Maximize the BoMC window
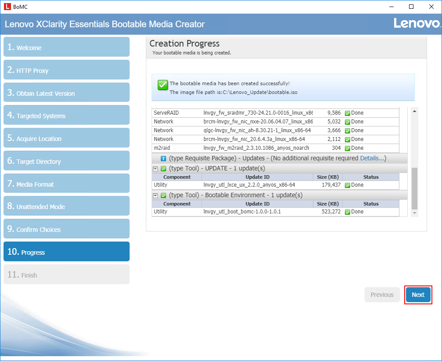Screen dimensions: 442x361 tap(411, 7)
